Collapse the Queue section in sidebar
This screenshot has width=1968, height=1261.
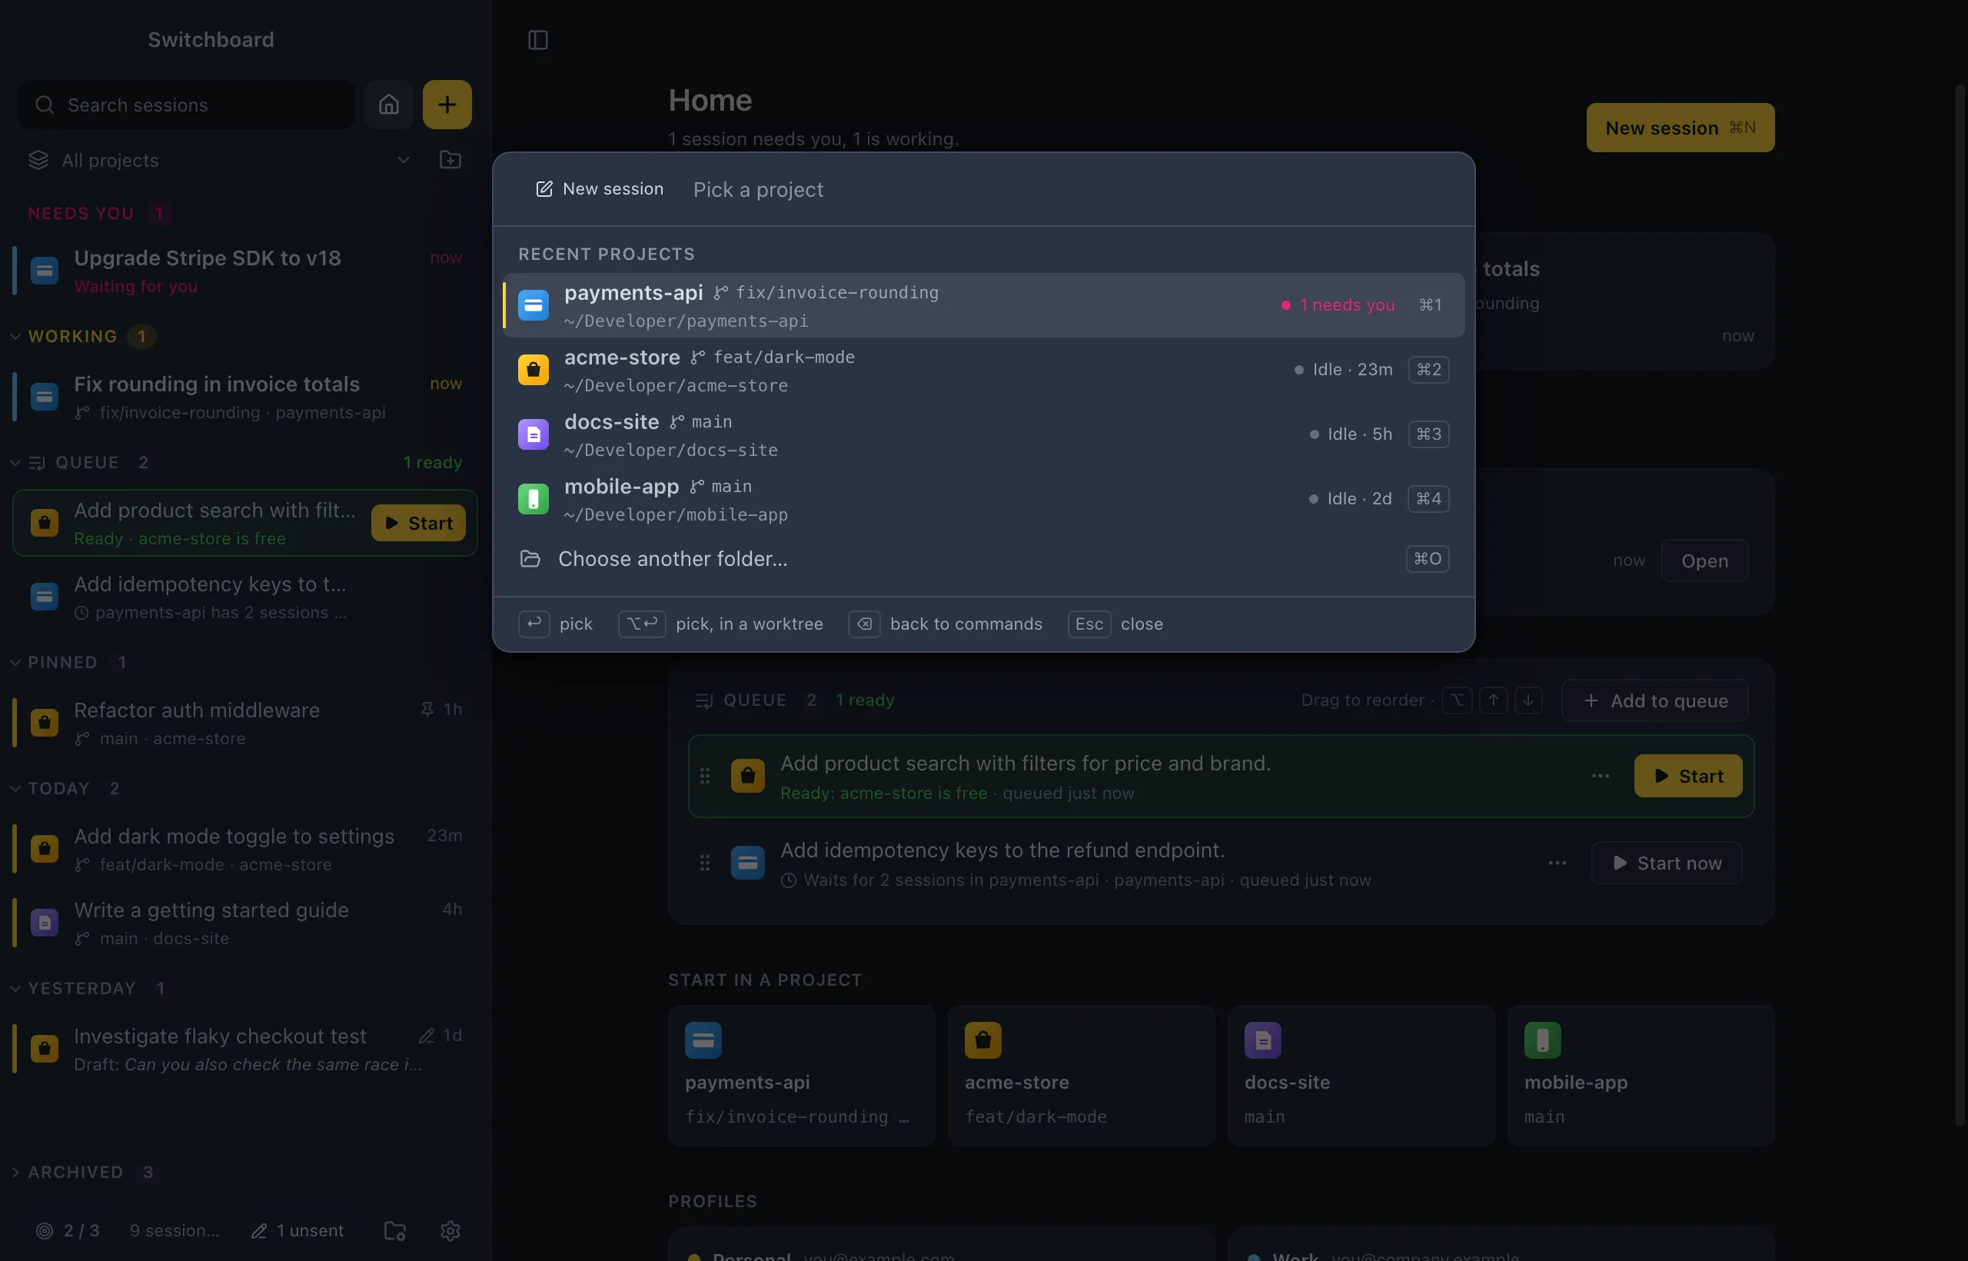(15, 462)
